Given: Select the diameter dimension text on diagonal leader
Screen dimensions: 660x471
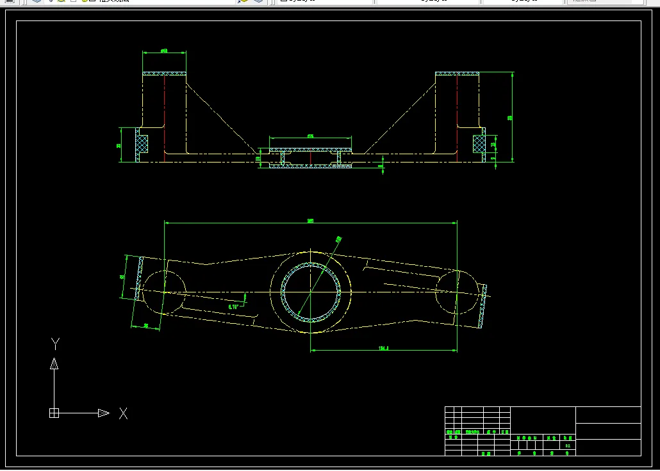Looking at the screenshot, I should click(x=338, y=240).
